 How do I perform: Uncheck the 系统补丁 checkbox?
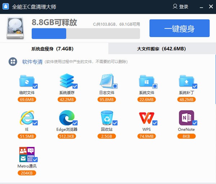coord(195,86)
